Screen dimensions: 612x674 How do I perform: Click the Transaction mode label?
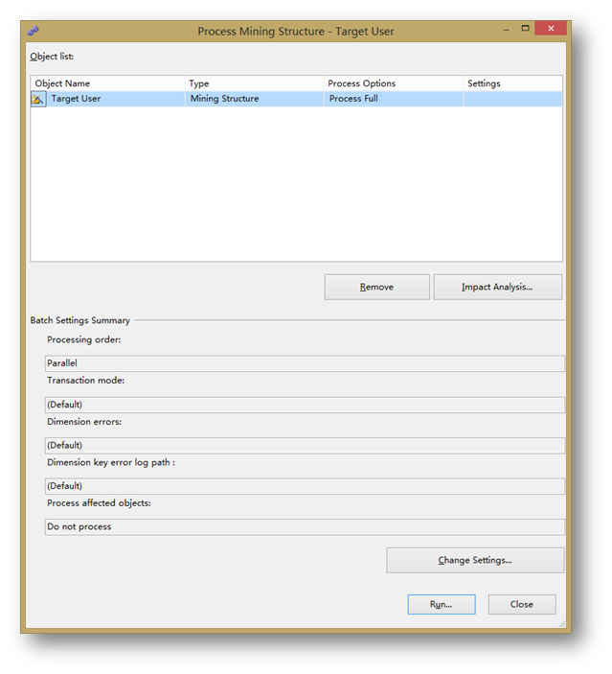point(86,381)
